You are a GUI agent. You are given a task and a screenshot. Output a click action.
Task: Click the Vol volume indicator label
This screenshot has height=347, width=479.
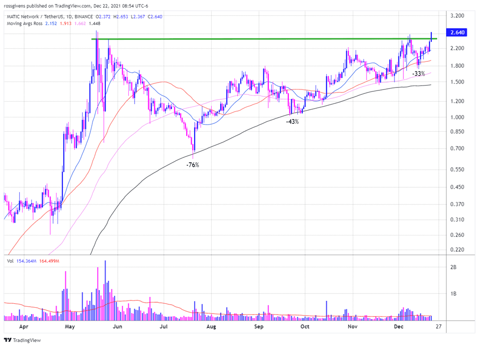[10, 261]
